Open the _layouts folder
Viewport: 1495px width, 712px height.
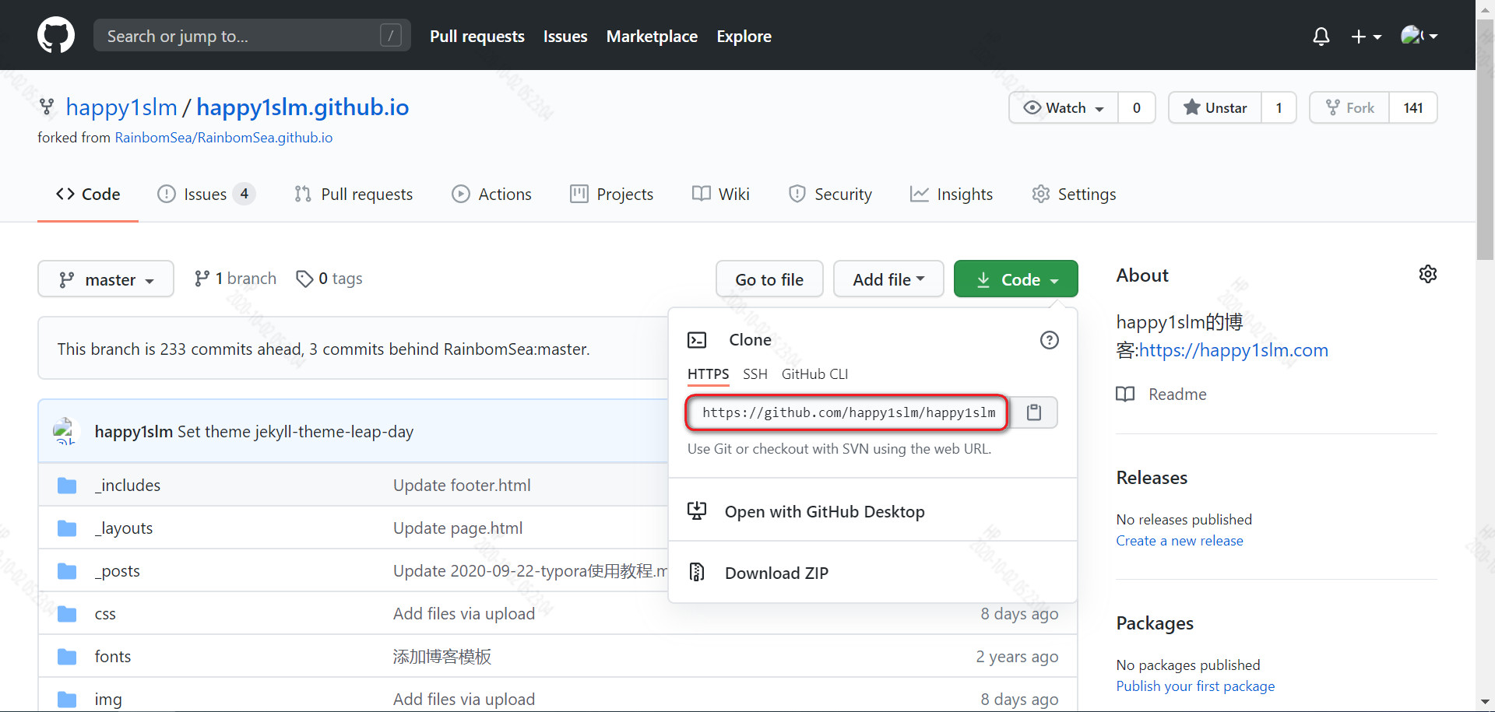pyautogui.click(x=124, y=528)
